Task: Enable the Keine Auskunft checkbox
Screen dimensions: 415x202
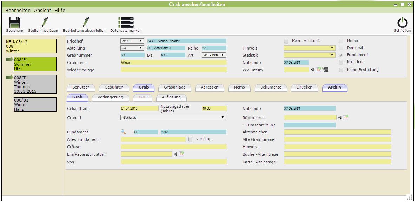Action: pos(286,41)
